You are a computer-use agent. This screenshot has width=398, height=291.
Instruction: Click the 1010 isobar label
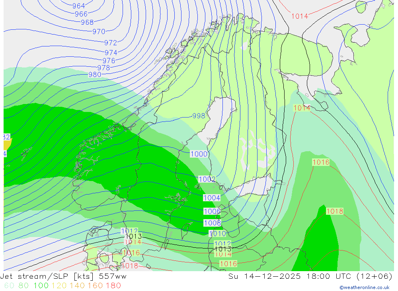tap(217, 233)
